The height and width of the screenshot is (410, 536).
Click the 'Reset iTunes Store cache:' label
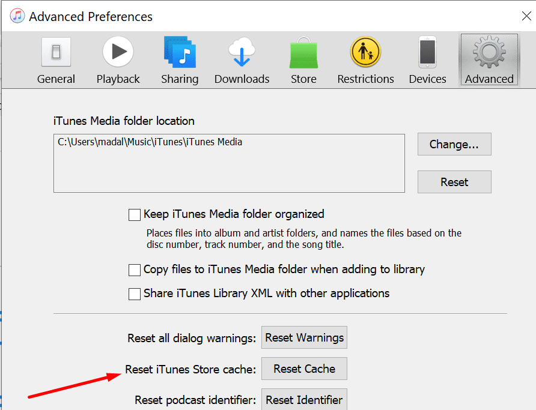(190, 369)
